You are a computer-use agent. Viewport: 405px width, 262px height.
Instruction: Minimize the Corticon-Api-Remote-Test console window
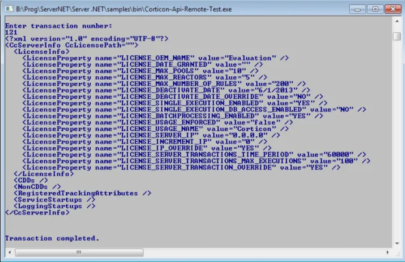(357, 9)
